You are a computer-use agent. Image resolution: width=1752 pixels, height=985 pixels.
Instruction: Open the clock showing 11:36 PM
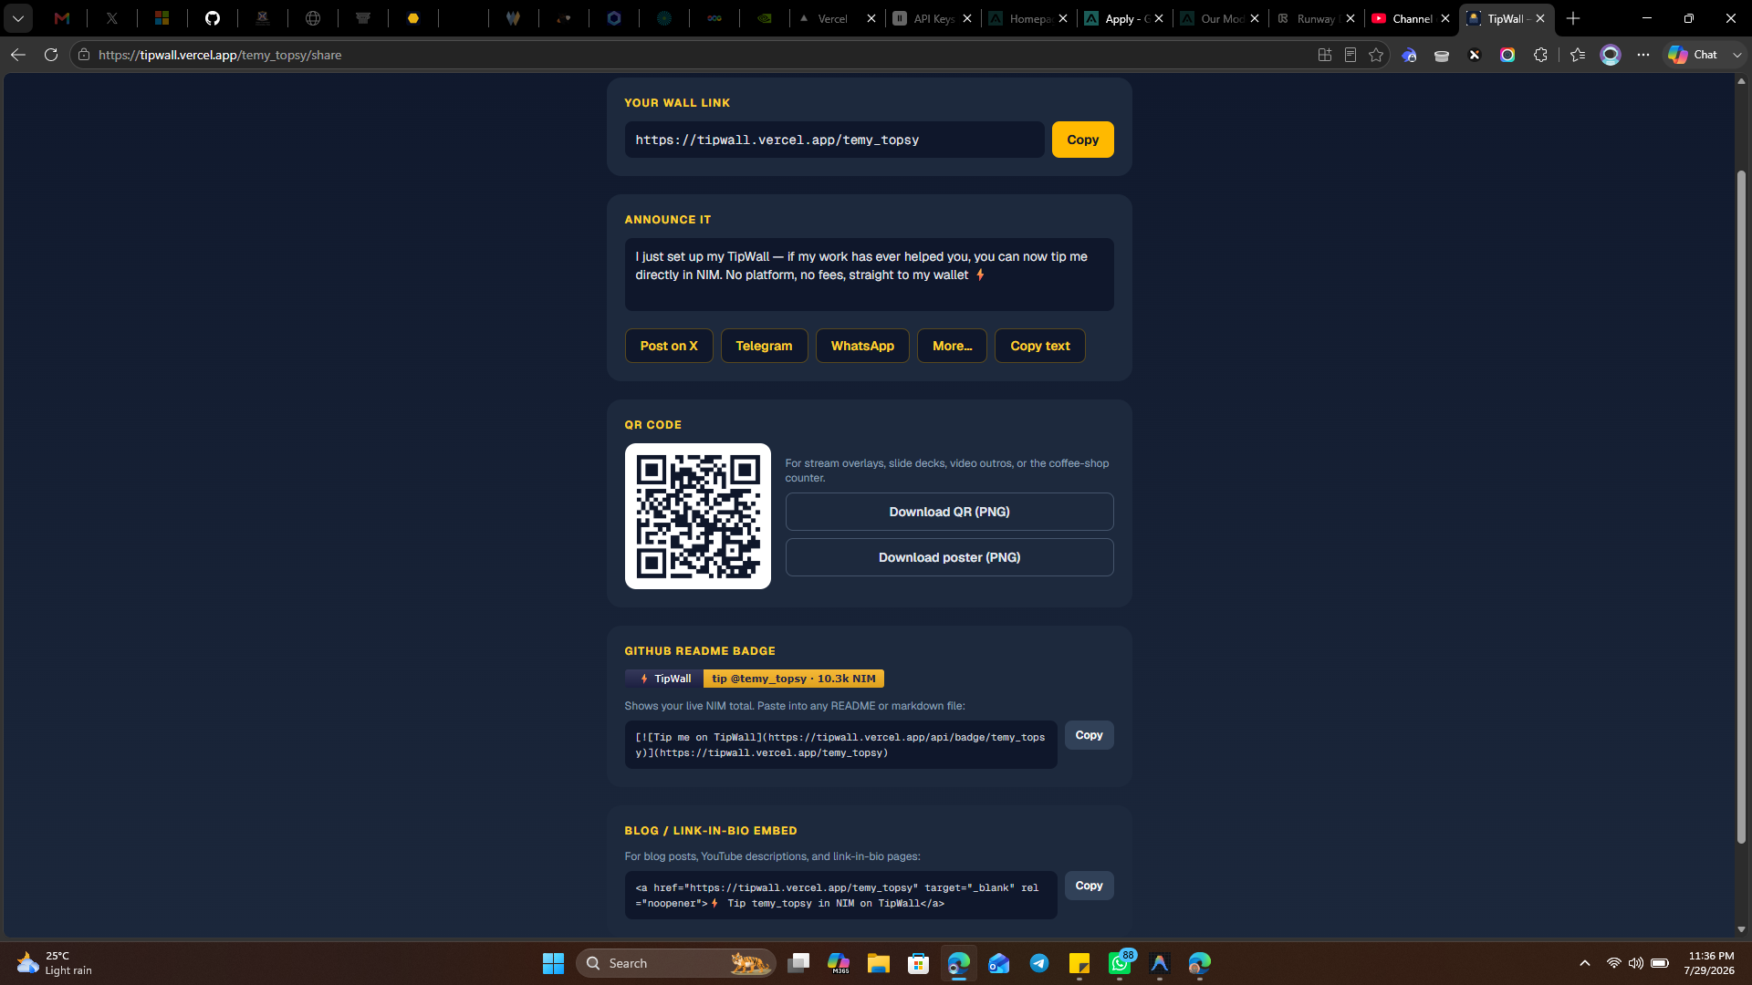pos(1710,963)
